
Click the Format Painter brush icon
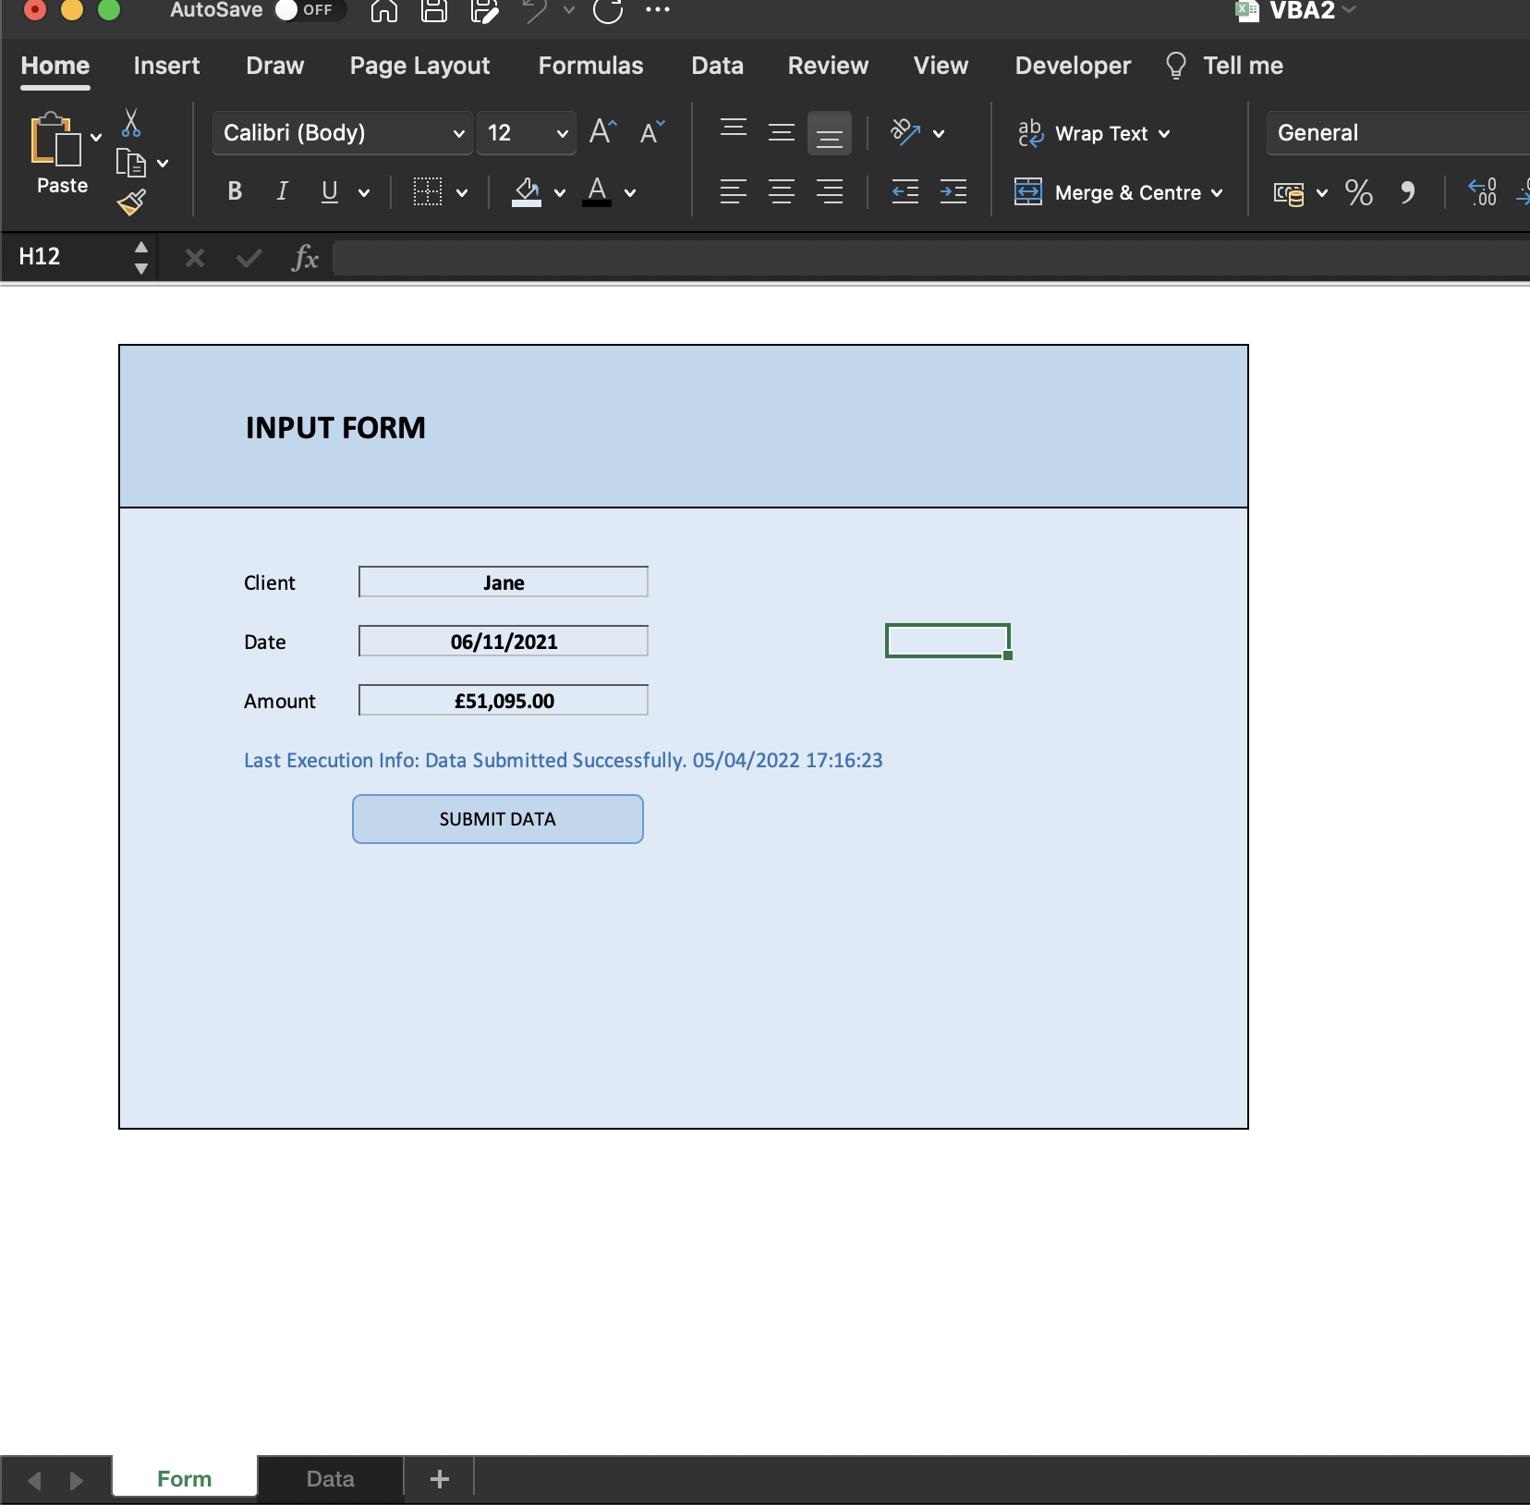131,202
